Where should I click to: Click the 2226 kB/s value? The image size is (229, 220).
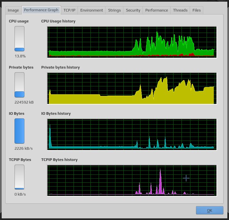(x=23, y=148)
